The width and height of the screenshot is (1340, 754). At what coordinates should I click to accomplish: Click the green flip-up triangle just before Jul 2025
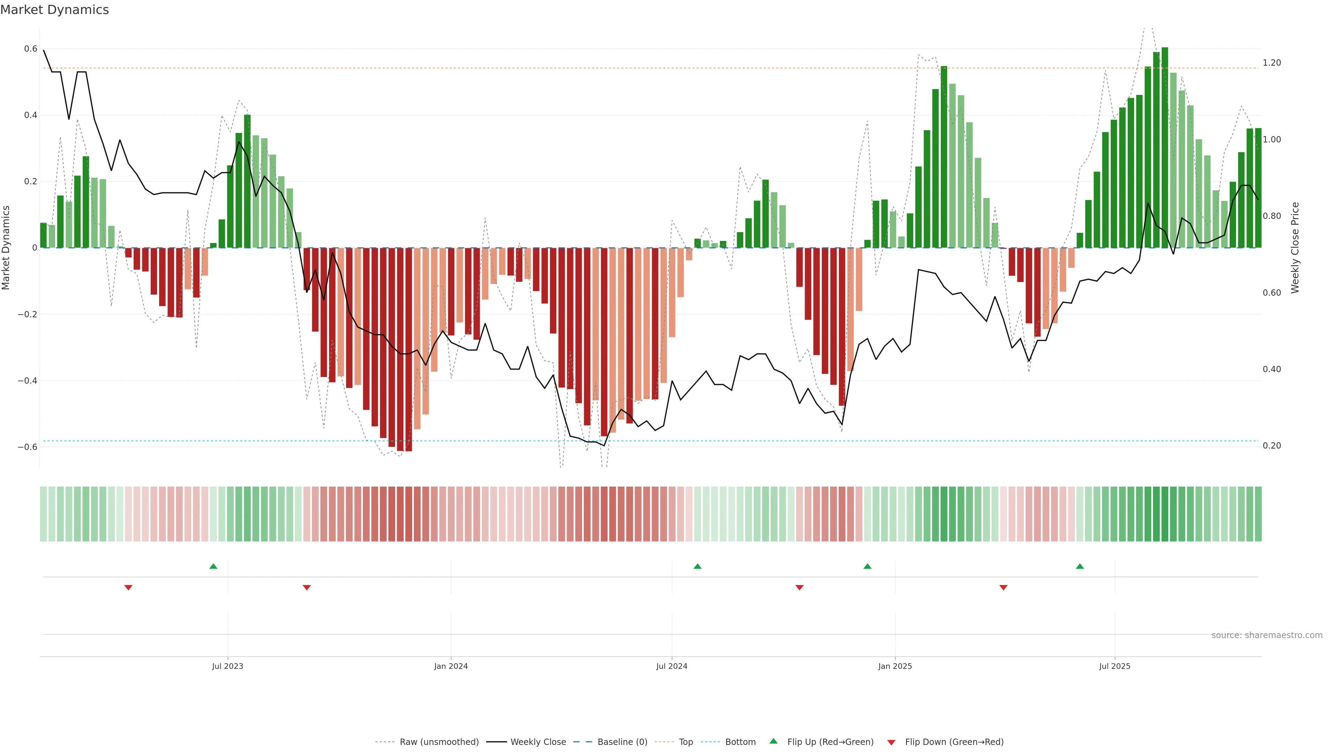pyautogui.click(x=1080, y=566)
